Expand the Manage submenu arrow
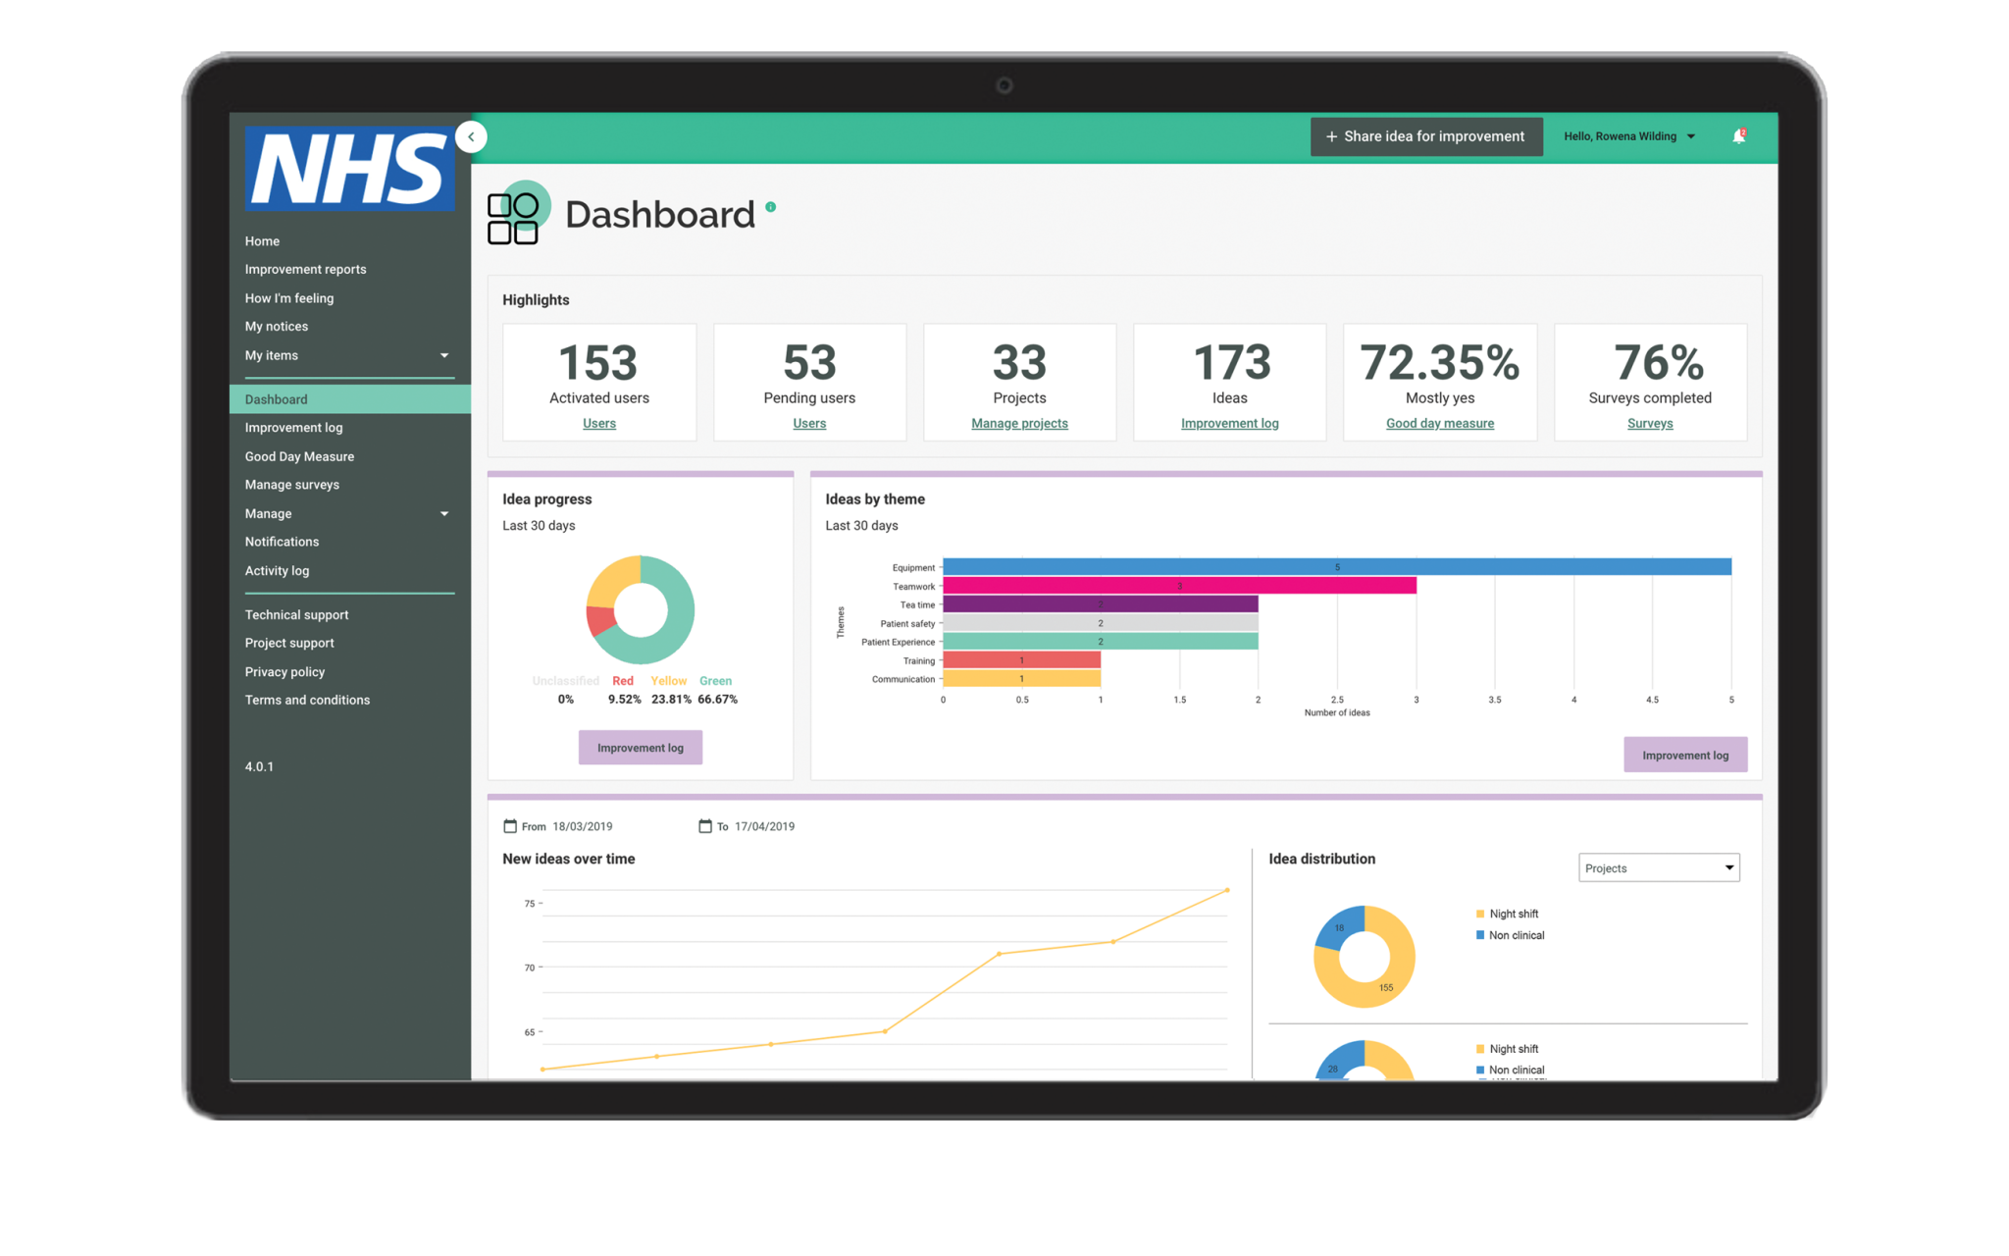This screenshot has width=2009, height=1256. pos(444,513)
